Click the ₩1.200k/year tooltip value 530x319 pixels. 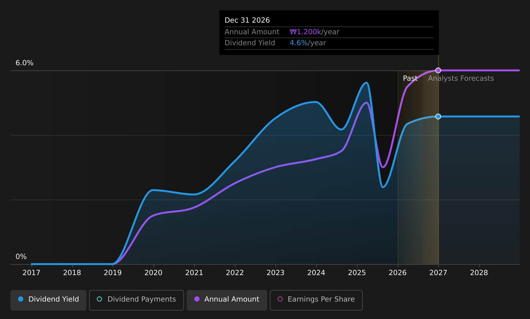tap(314, 32)
